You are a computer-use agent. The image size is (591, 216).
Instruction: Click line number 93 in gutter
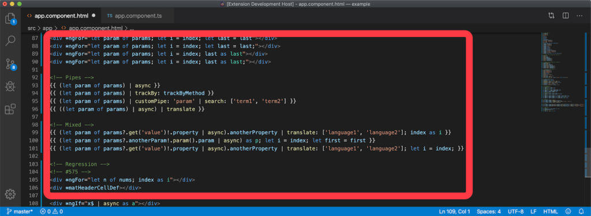click(35, 85)
